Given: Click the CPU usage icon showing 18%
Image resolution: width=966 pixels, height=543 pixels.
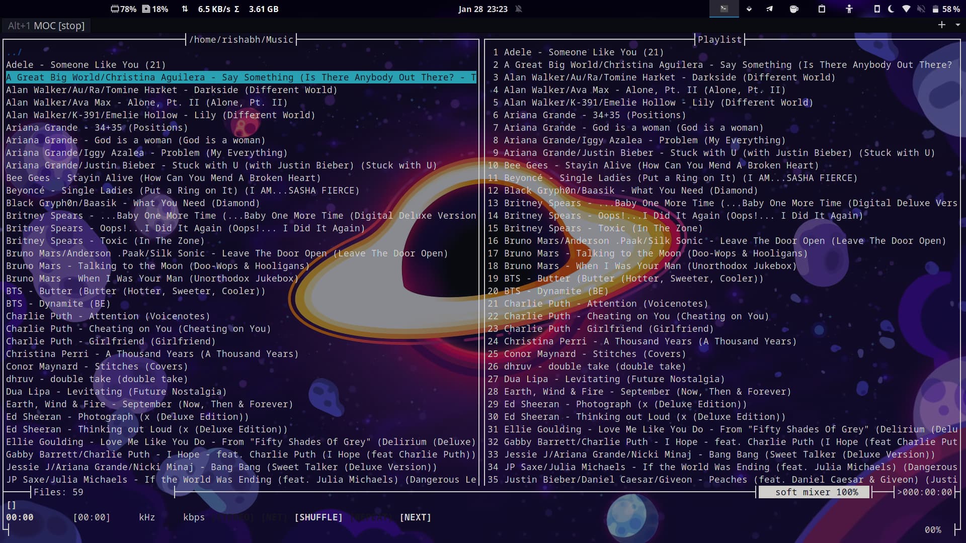Looking at the screenshot, I should click(x=146, y=9).
